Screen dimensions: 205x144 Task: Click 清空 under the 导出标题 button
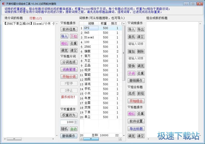140,136
